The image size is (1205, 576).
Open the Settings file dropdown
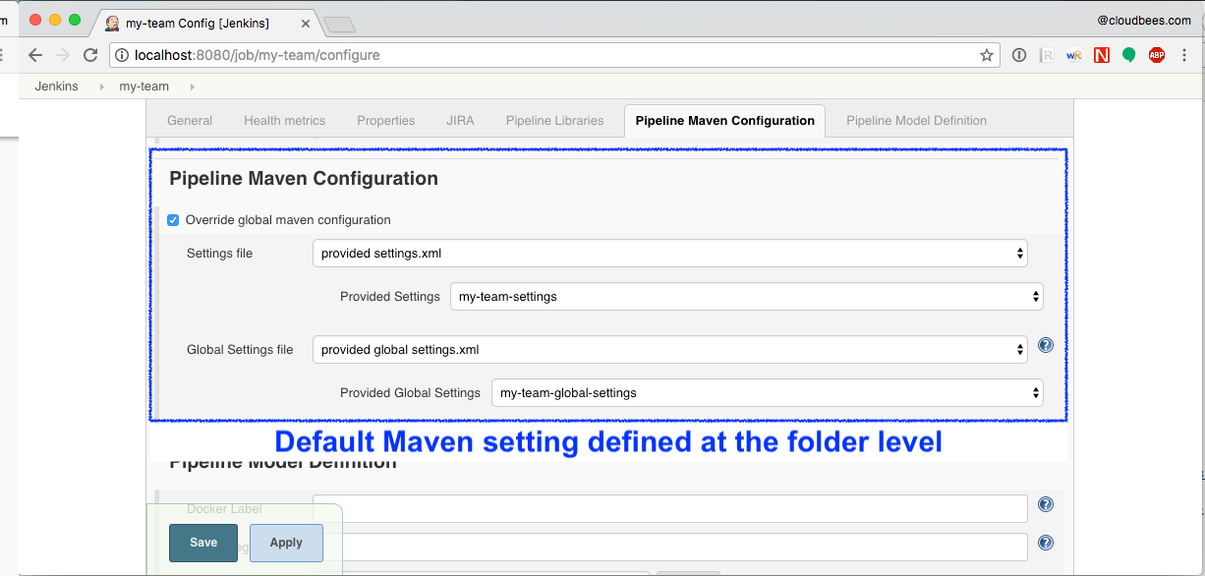tap(670, 254)
